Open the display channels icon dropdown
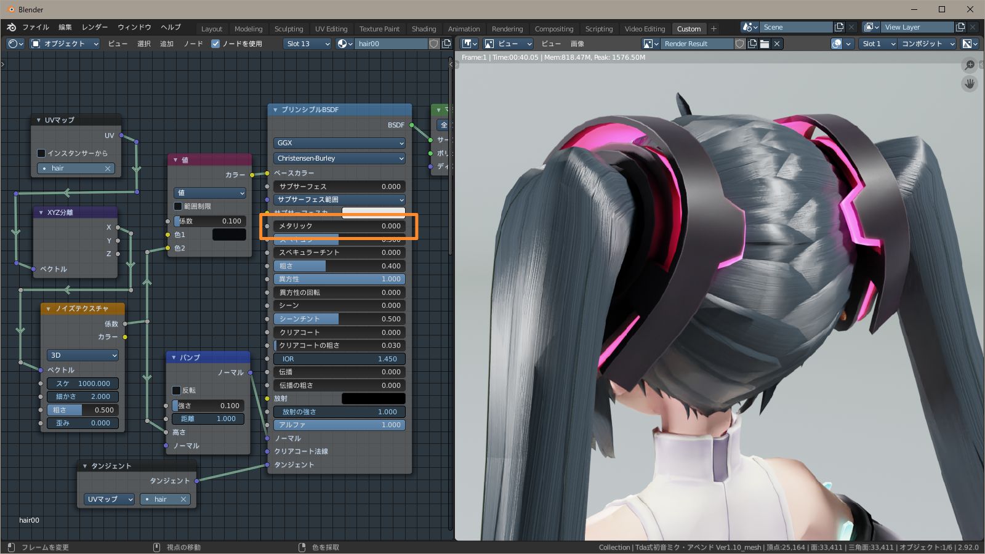 pos(970,44)
